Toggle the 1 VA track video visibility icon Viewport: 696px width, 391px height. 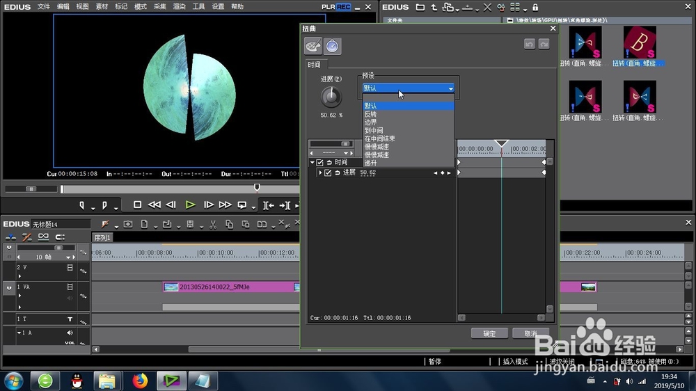[70, 287]
